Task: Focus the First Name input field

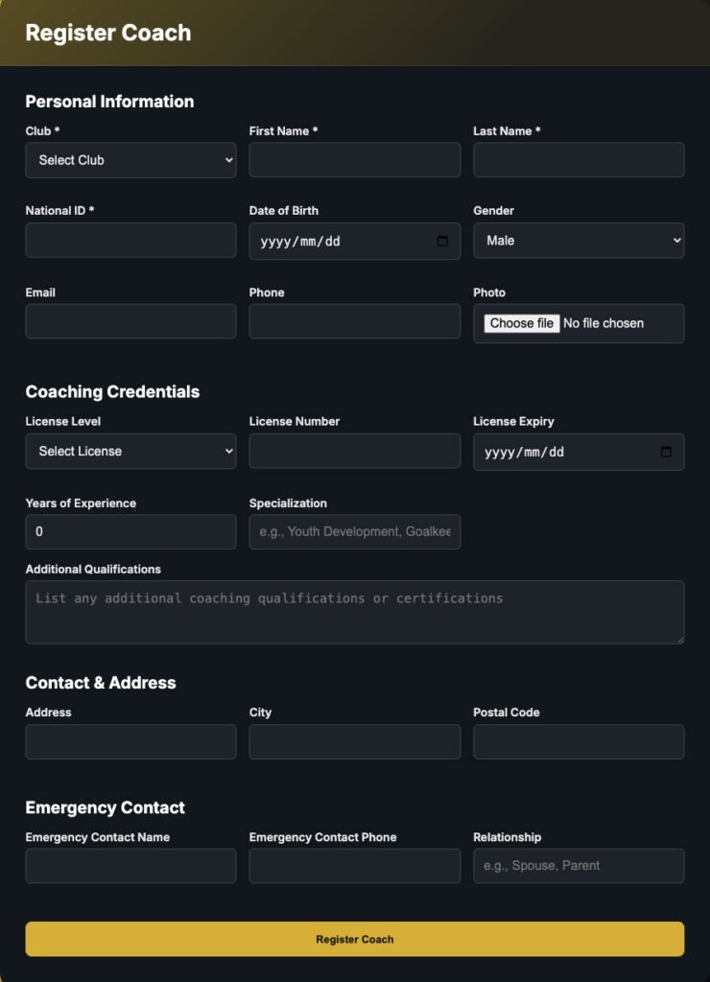Action: tap(355, 160)
